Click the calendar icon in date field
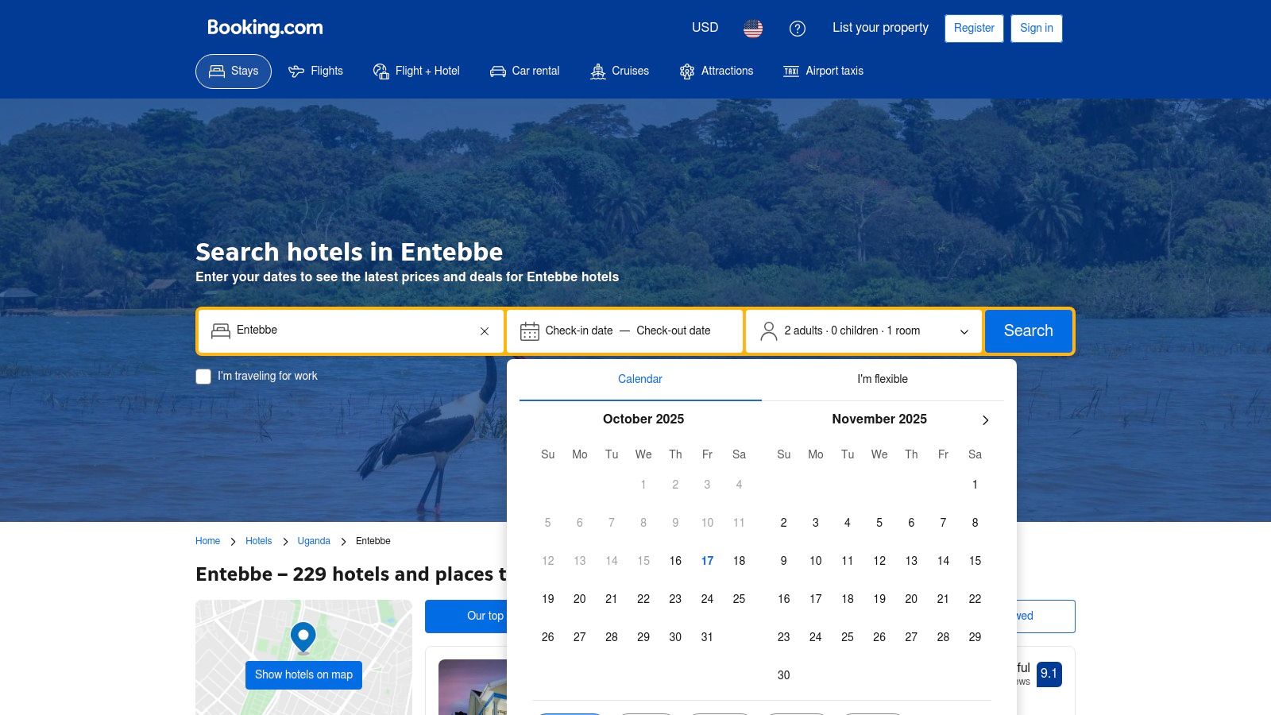Image resolution: width=1271 pixels, height=715 pixels. (x=529, y=330)
